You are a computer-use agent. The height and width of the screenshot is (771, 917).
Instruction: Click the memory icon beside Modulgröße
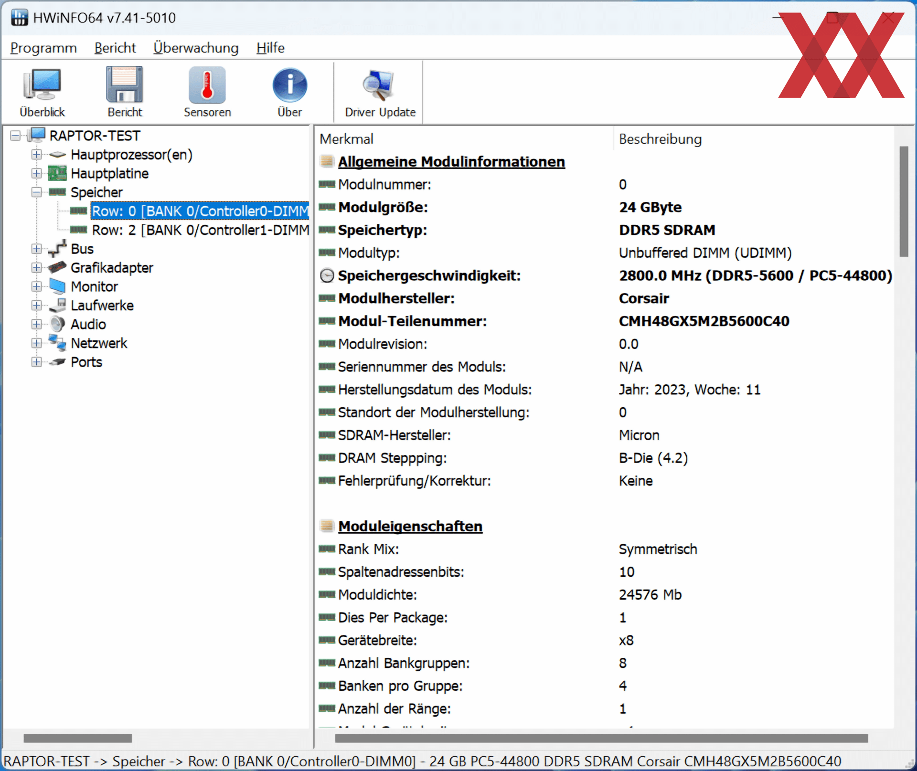(327, 207)
